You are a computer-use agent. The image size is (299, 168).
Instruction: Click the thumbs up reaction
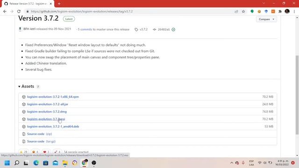(23, 152)
